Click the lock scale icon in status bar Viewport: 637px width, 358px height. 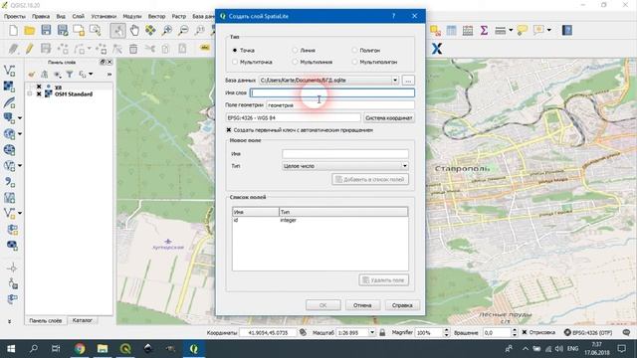point(382,332)
